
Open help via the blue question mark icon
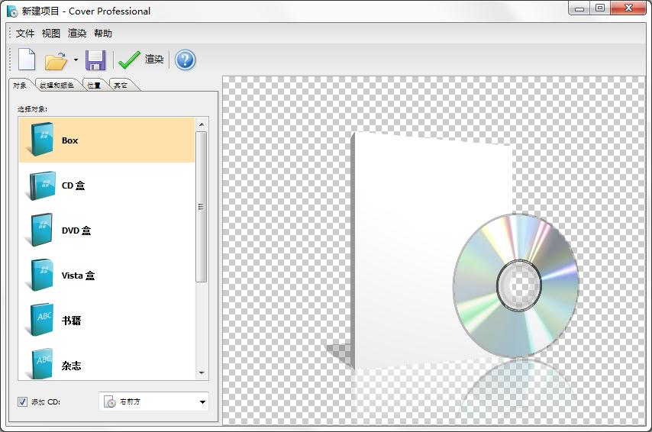185,60
